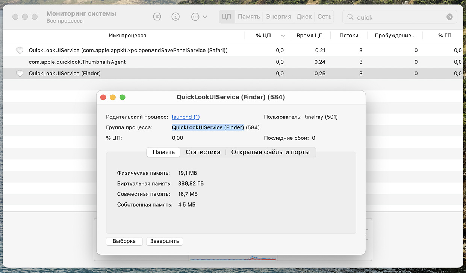Open process info with the (i) icon
The image size is (466, 273).
click(x=176, y=17)
